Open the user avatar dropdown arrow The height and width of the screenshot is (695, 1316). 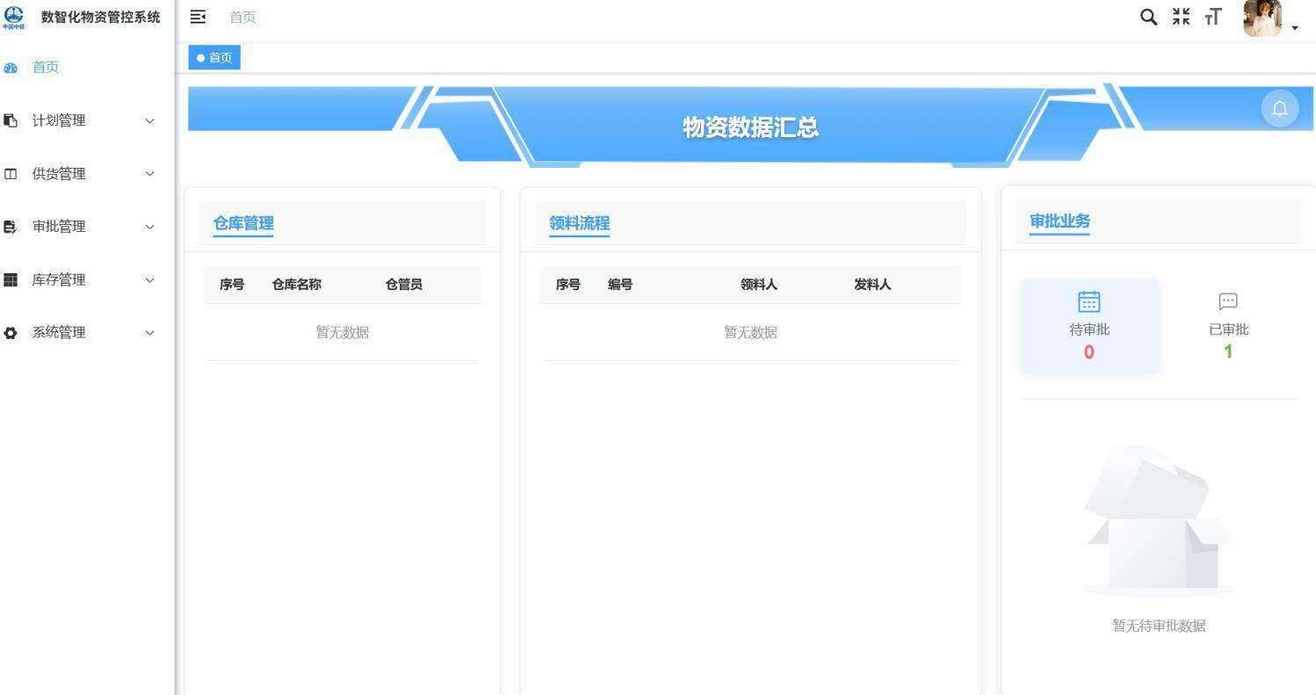click(1293, 27)
